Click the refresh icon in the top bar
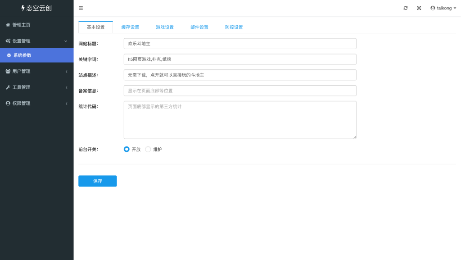Viewport: 461px width, 260px height. 405,8
